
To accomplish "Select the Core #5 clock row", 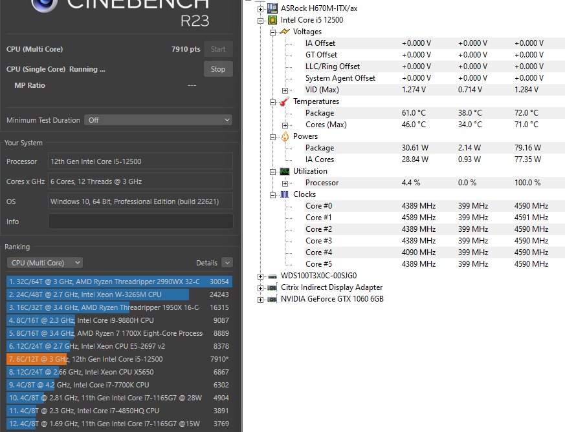I will (x=434, y=264).
